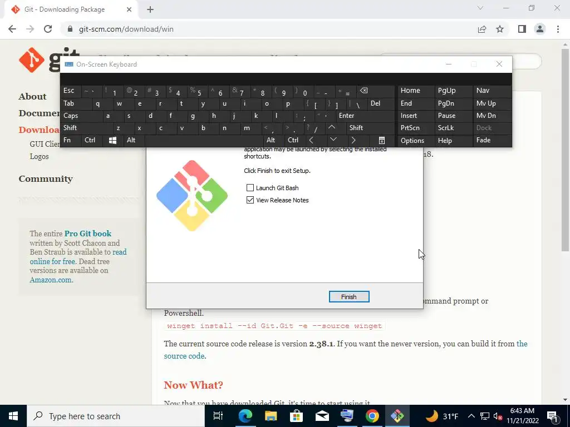The height and width of the screenshot is (427, 570).
Task: Click Git Setup icon in taskbar
Action: coord(397,416)
